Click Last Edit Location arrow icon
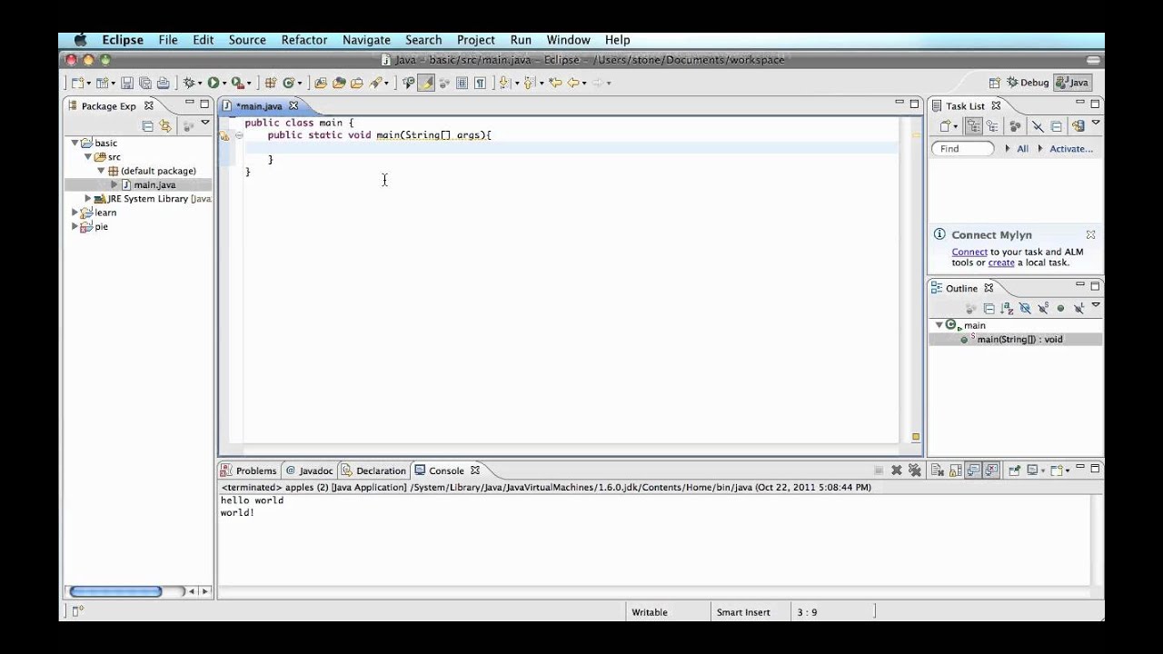1163x654 pixels. click(555, 83)
